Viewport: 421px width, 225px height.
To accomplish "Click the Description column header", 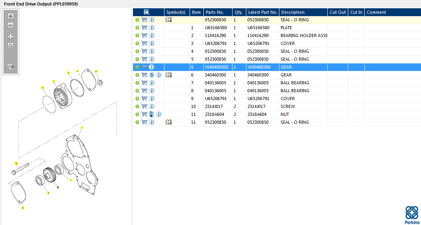I will coord(303,12).
